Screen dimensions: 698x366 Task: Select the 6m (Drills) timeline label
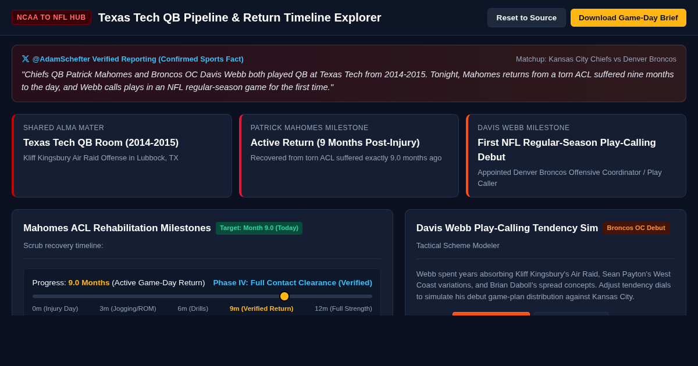coord(193,308)
